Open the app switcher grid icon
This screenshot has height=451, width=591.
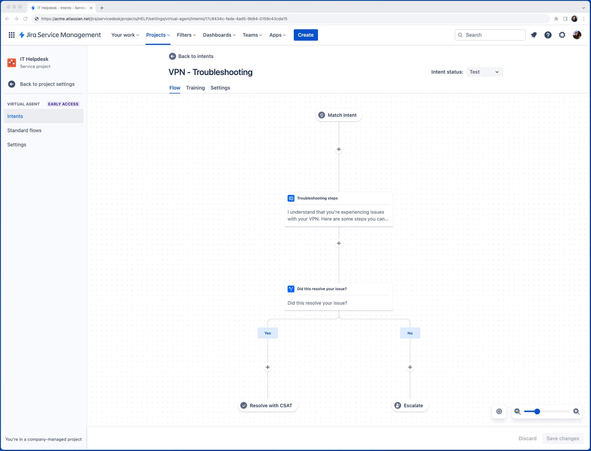[x=12, y=35]
